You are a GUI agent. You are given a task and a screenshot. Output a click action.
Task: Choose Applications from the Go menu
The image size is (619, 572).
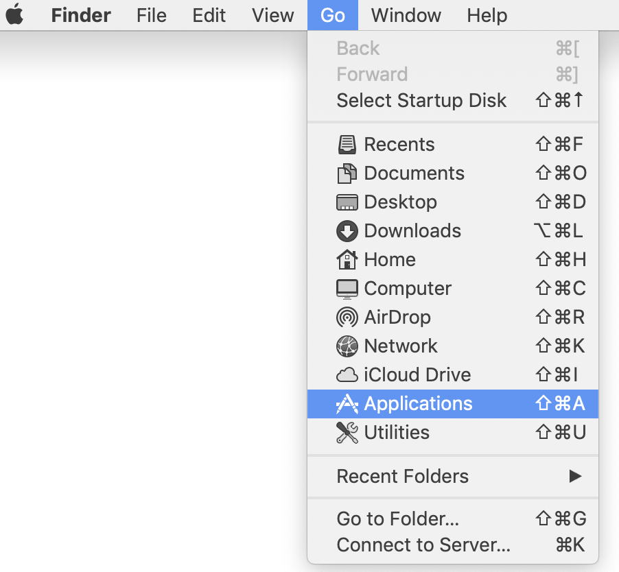pos(453,403)
